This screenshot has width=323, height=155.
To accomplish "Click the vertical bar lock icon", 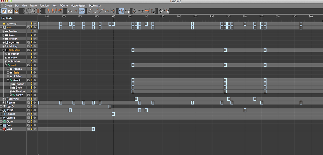I will (152, 11).
